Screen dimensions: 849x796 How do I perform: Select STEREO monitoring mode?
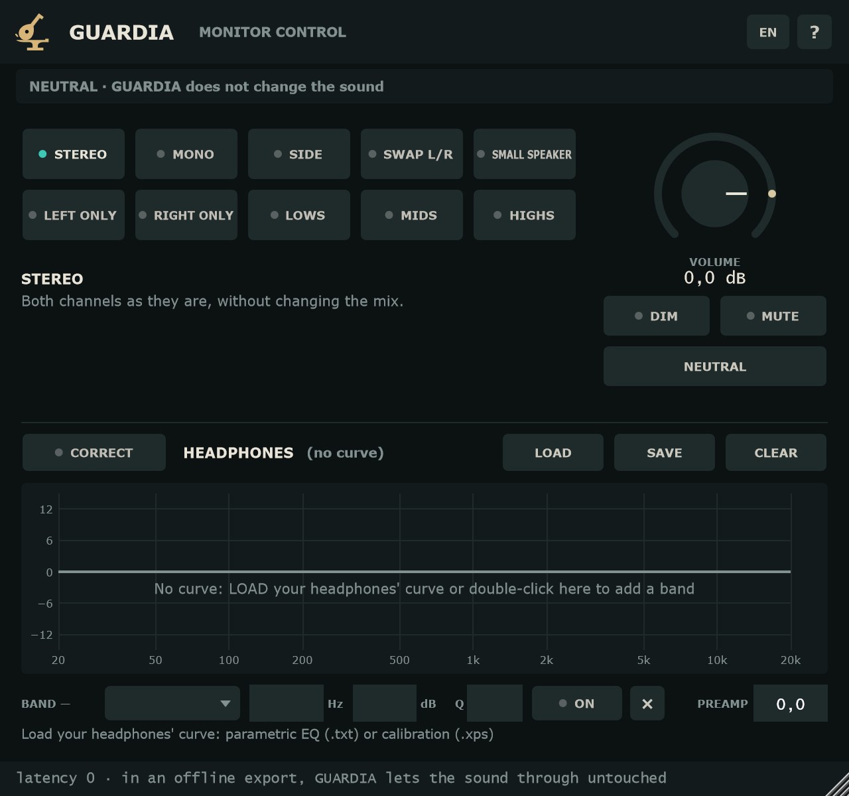(74, 154)
